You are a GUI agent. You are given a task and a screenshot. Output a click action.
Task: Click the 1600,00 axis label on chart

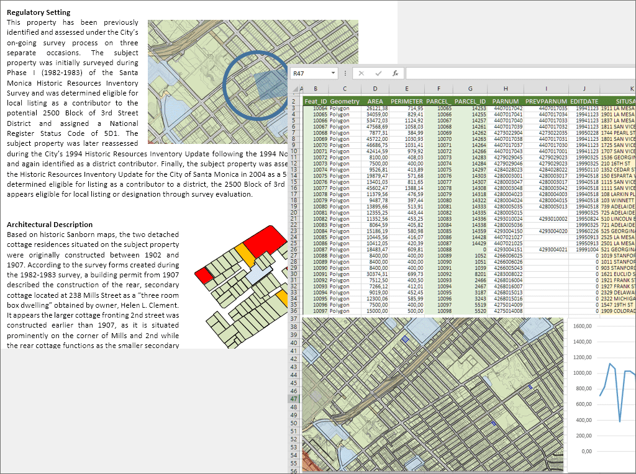click(x=583, y=326)
